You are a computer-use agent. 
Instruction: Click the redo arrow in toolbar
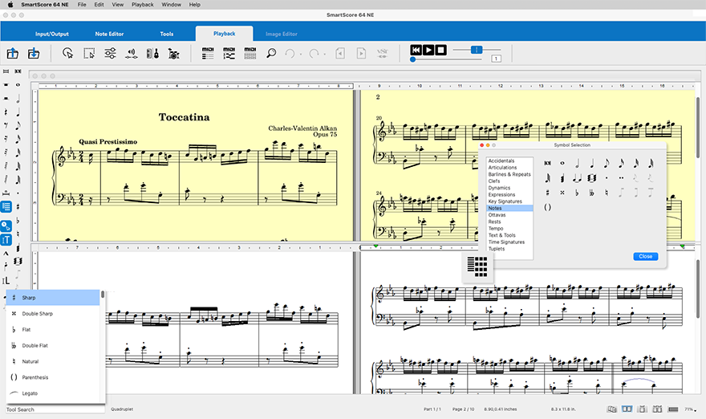314,54
